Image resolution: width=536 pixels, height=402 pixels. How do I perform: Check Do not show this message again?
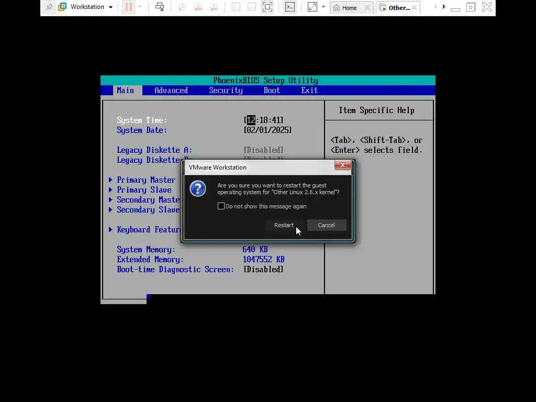click(221, 206)
